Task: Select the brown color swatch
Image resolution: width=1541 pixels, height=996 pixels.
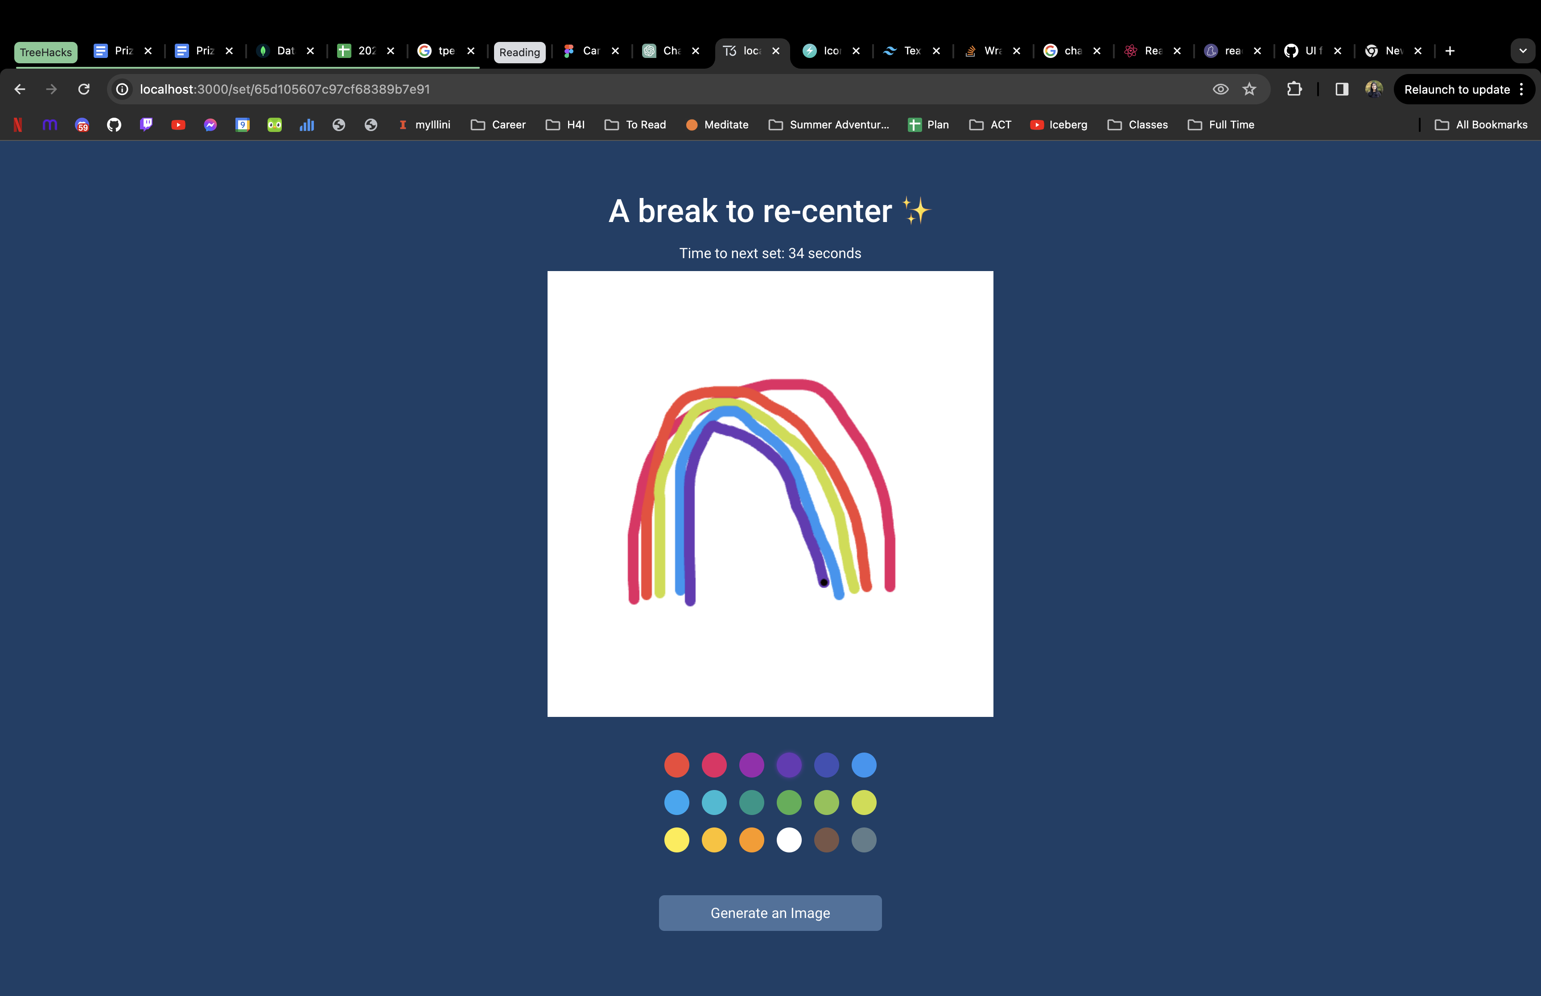Action: tap(826, 840)
